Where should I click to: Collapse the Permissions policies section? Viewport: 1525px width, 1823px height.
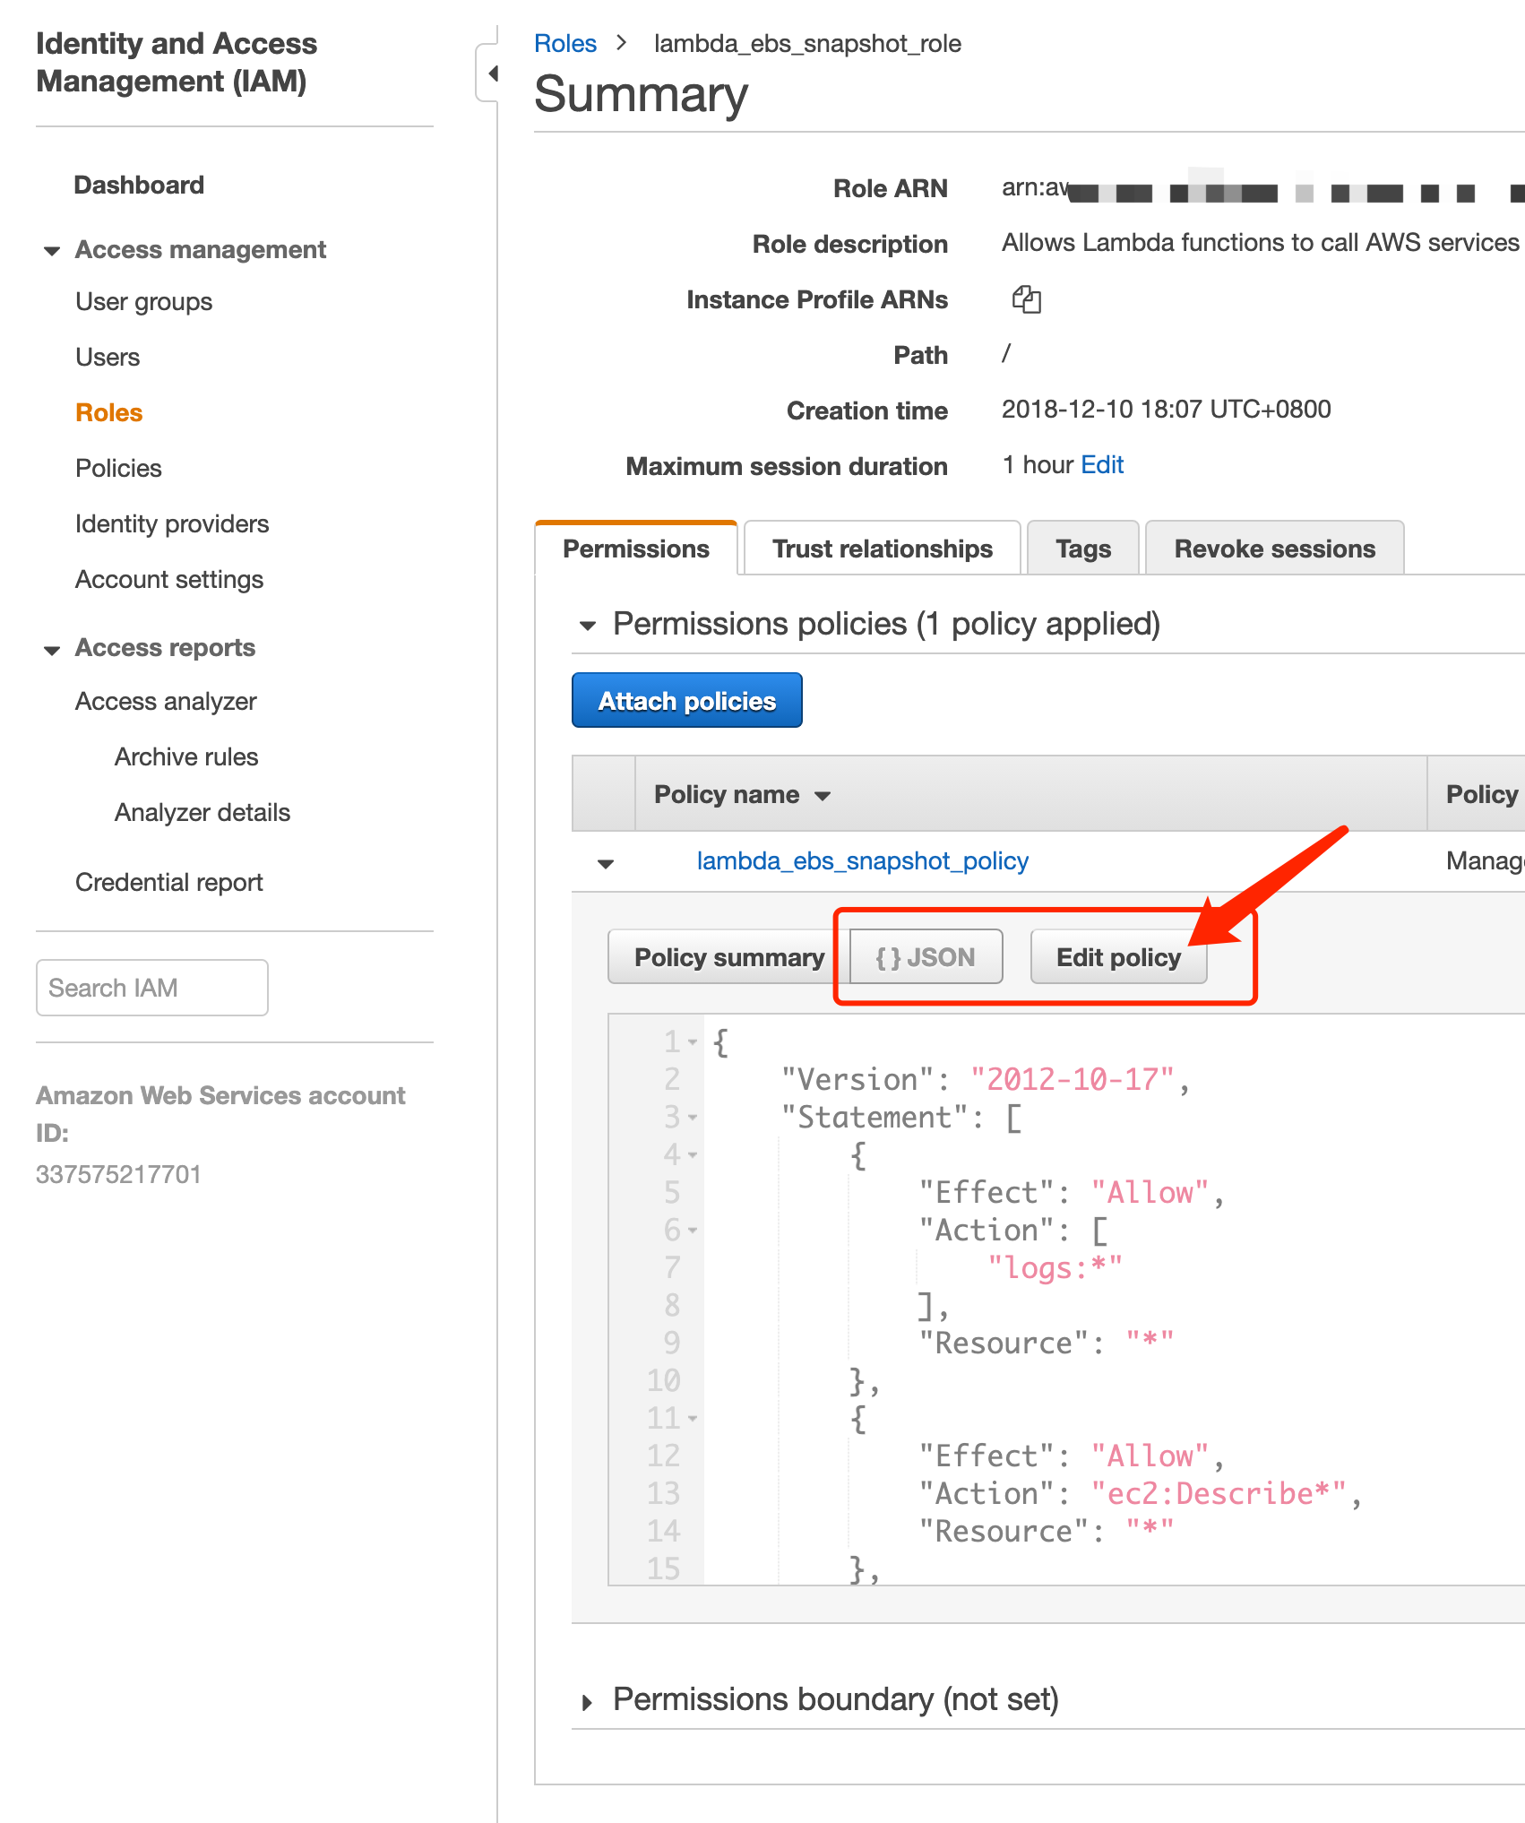pyautogui.click(x=588, y=626)
